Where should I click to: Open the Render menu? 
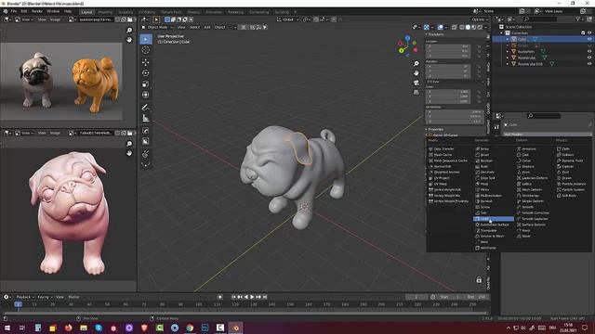37,11
